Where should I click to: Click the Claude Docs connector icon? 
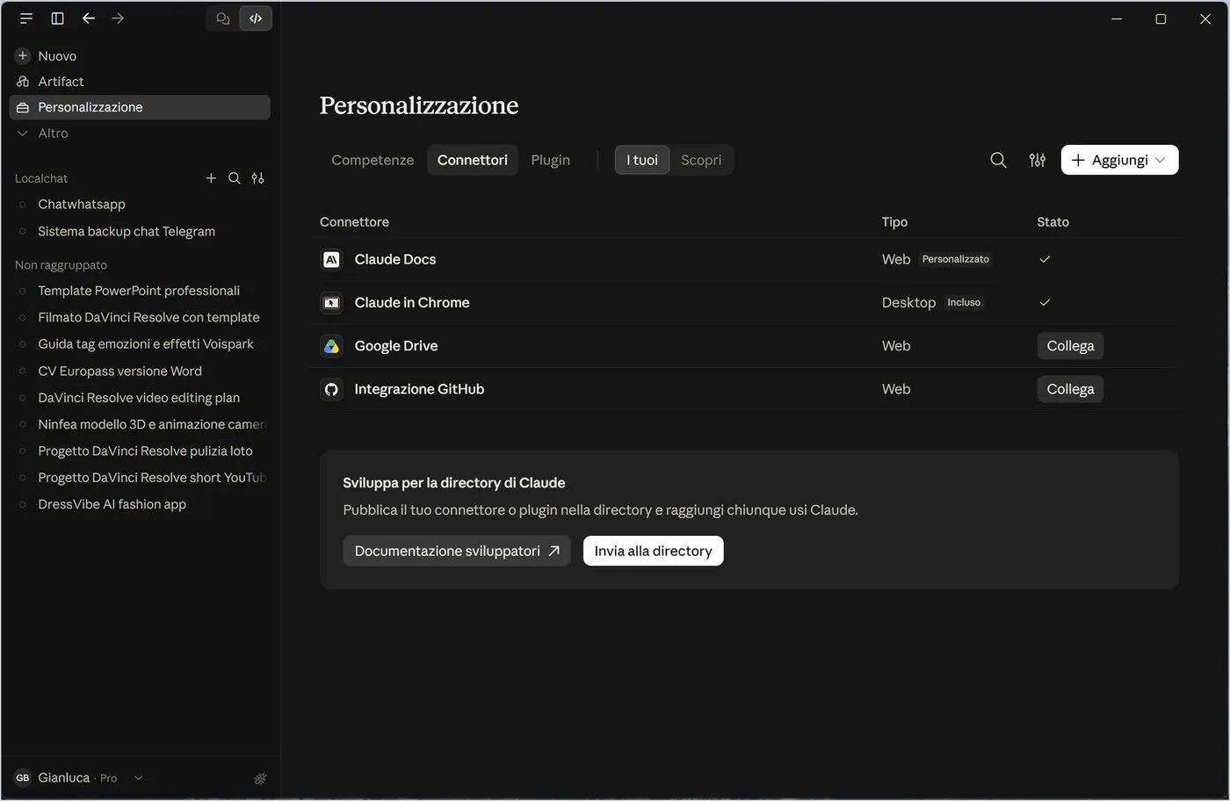coord(331,259)
